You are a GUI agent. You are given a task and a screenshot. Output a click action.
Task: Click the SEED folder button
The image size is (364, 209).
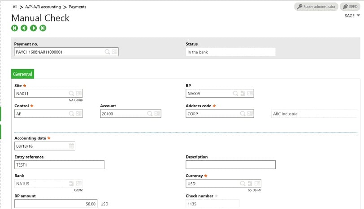351,7
